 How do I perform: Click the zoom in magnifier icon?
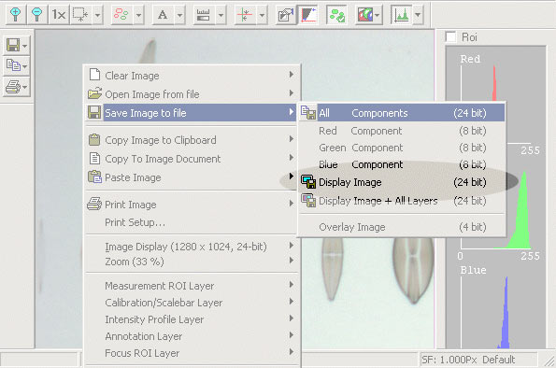(x=15, y=15)
